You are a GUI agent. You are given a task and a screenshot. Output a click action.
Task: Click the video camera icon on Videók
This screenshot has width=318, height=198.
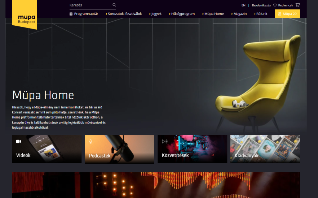(19, 141)
